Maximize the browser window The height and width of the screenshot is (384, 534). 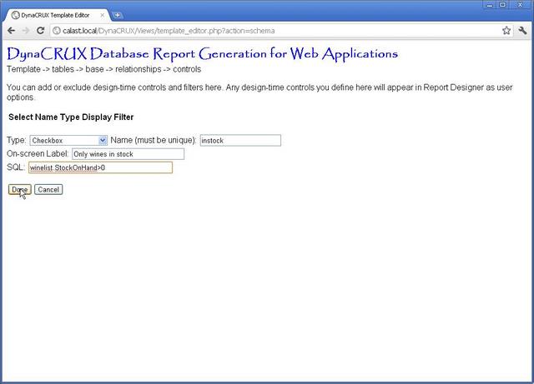click(x=502, y=5)
